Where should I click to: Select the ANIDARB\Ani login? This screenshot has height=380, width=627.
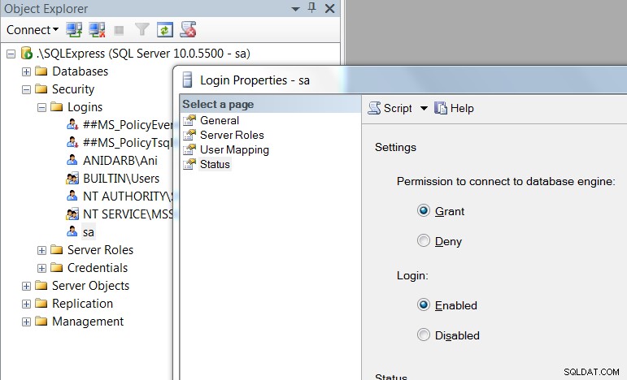[120, 161]
